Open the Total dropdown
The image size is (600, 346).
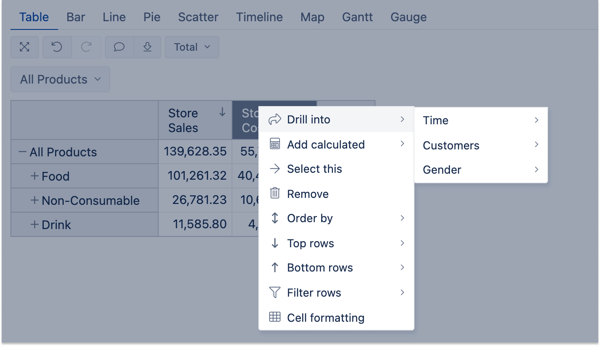192,47
